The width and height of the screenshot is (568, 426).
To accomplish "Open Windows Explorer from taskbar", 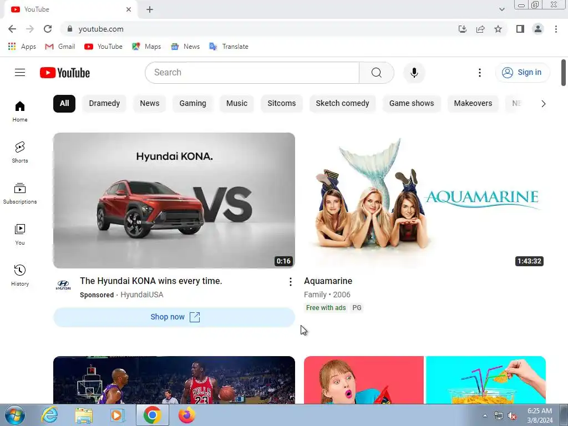I will [84, 415].
